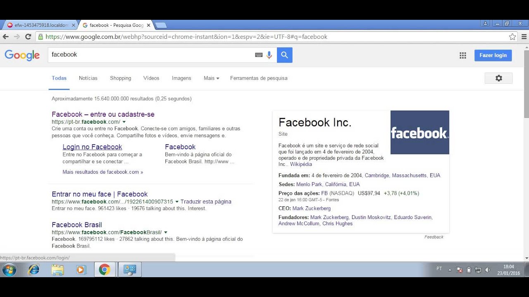This screenshot has width=529, height=297.
Task: Expand the Mais dropdown
Action: click(211, 78)
